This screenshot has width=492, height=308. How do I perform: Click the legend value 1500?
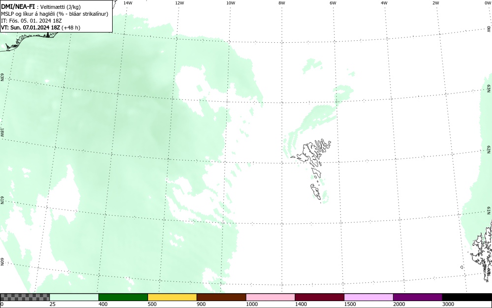point(350,304)
